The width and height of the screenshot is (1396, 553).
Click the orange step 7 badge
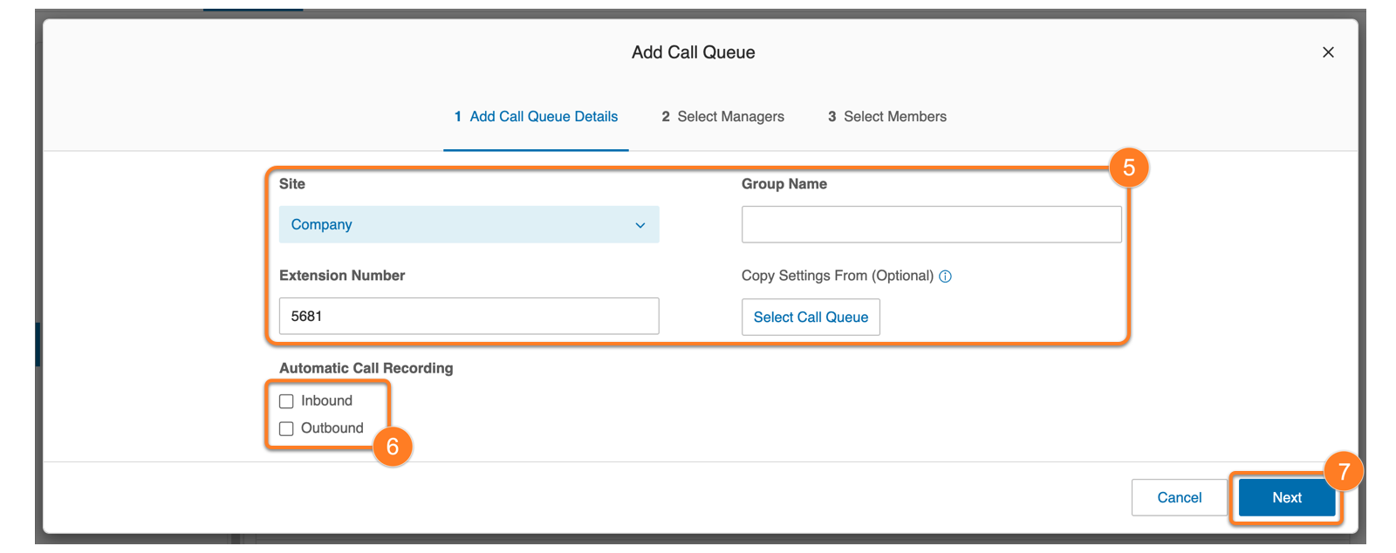[1344, 472]
